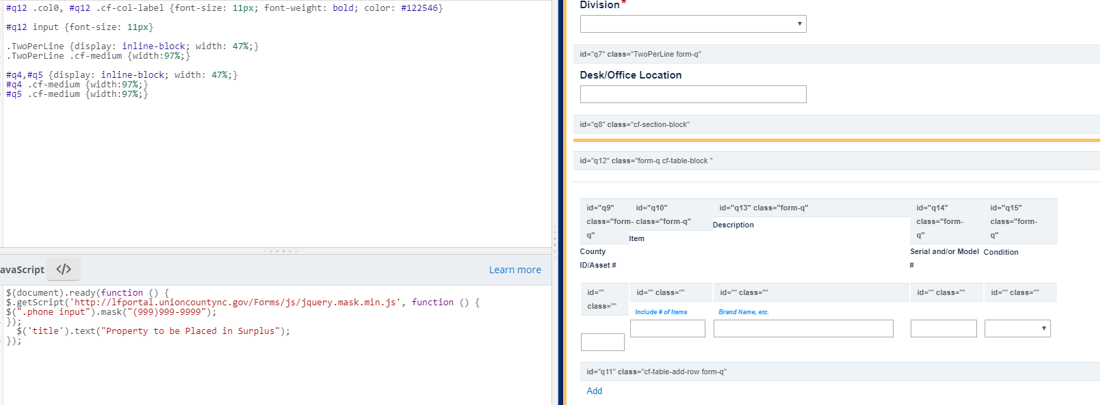Select the Description field under 'Brand Name, etc.'
The height and width of the screenshot is (405, 1105).
[803, 329]
